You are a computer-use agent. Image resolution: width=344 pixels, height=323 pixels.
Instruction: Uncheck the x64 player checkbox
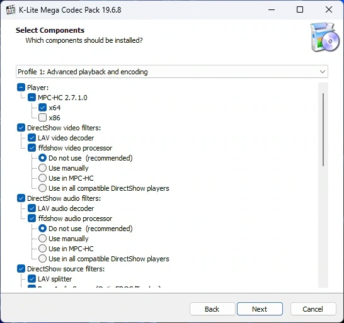(x=42, y=108)
